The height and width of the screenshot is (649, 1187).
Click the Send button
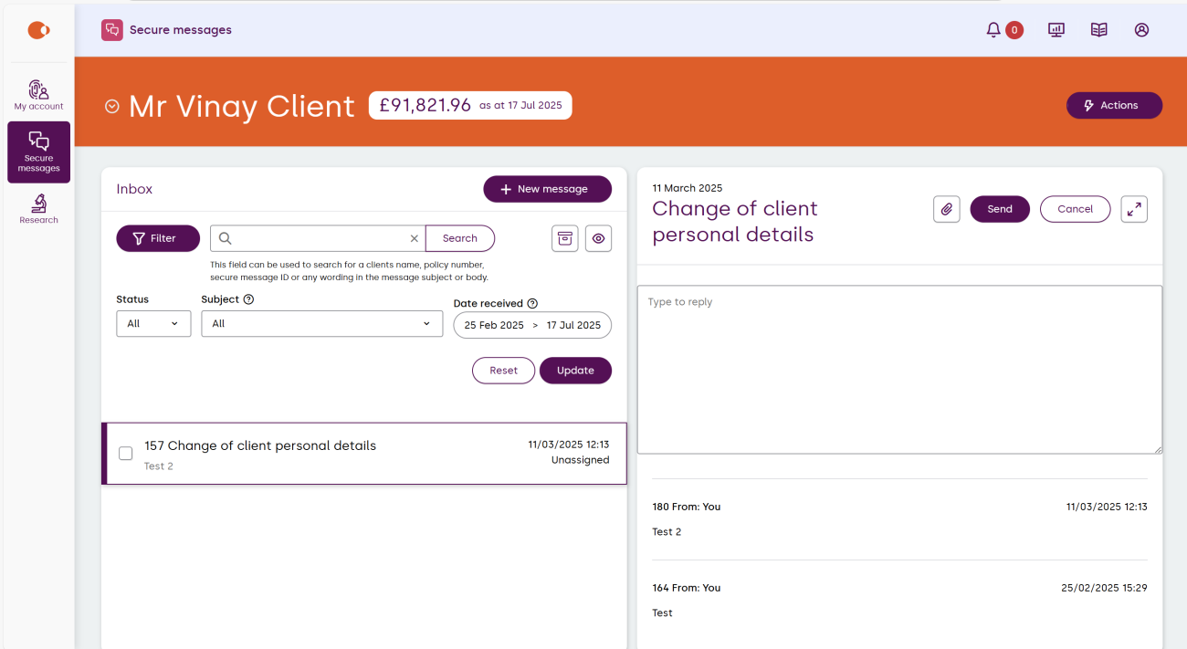[1000, 209]
